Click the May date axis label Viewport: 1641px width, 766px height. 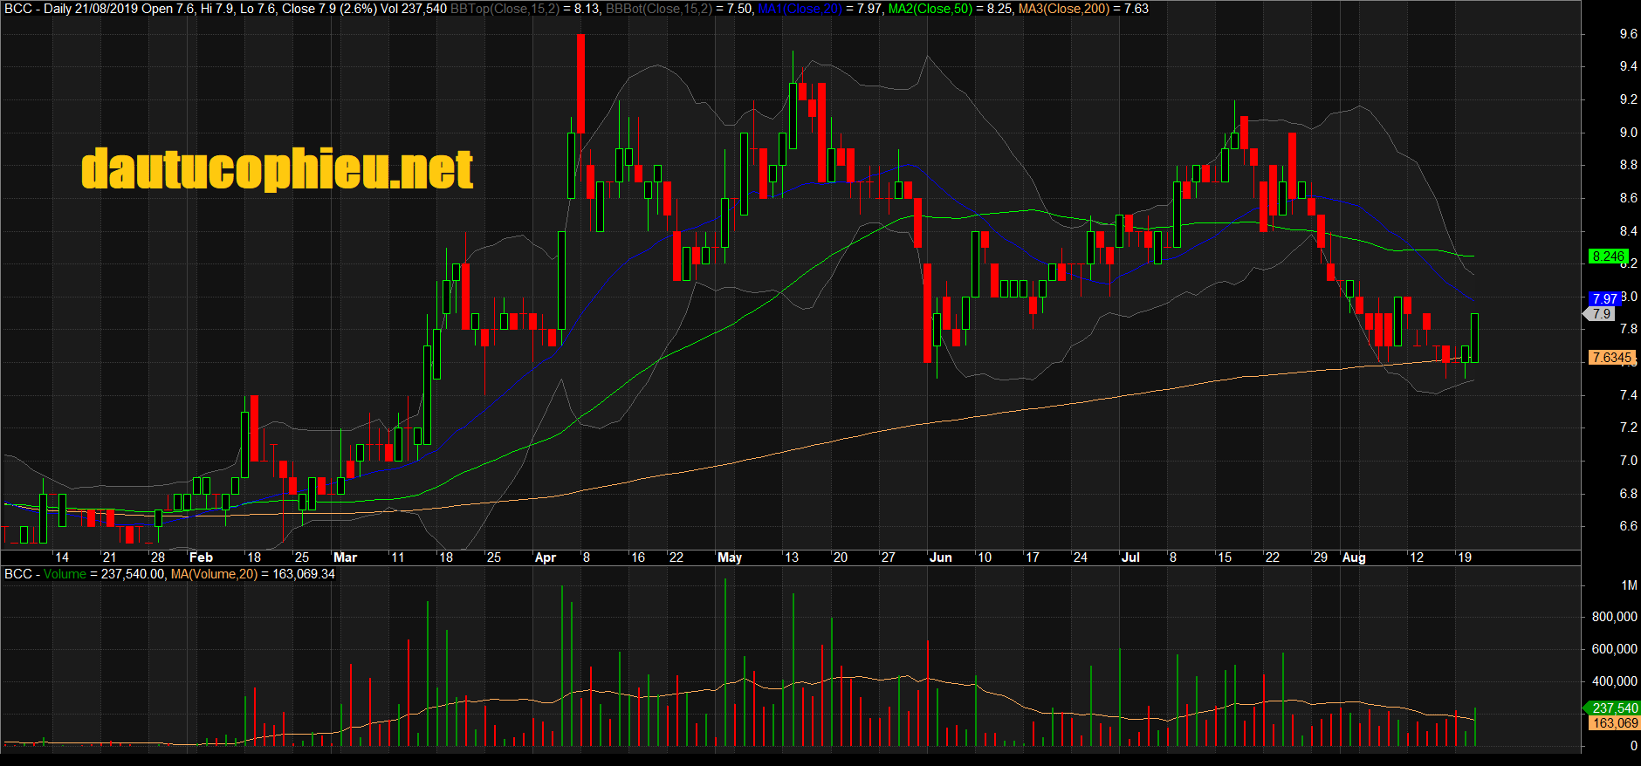(730, 557)
